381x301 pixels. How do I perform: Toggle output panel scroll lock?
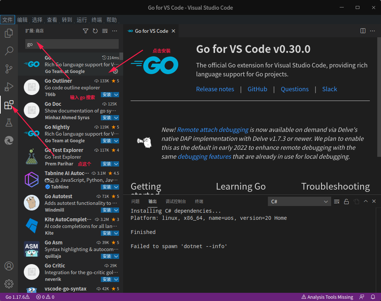tap(346, 202)
